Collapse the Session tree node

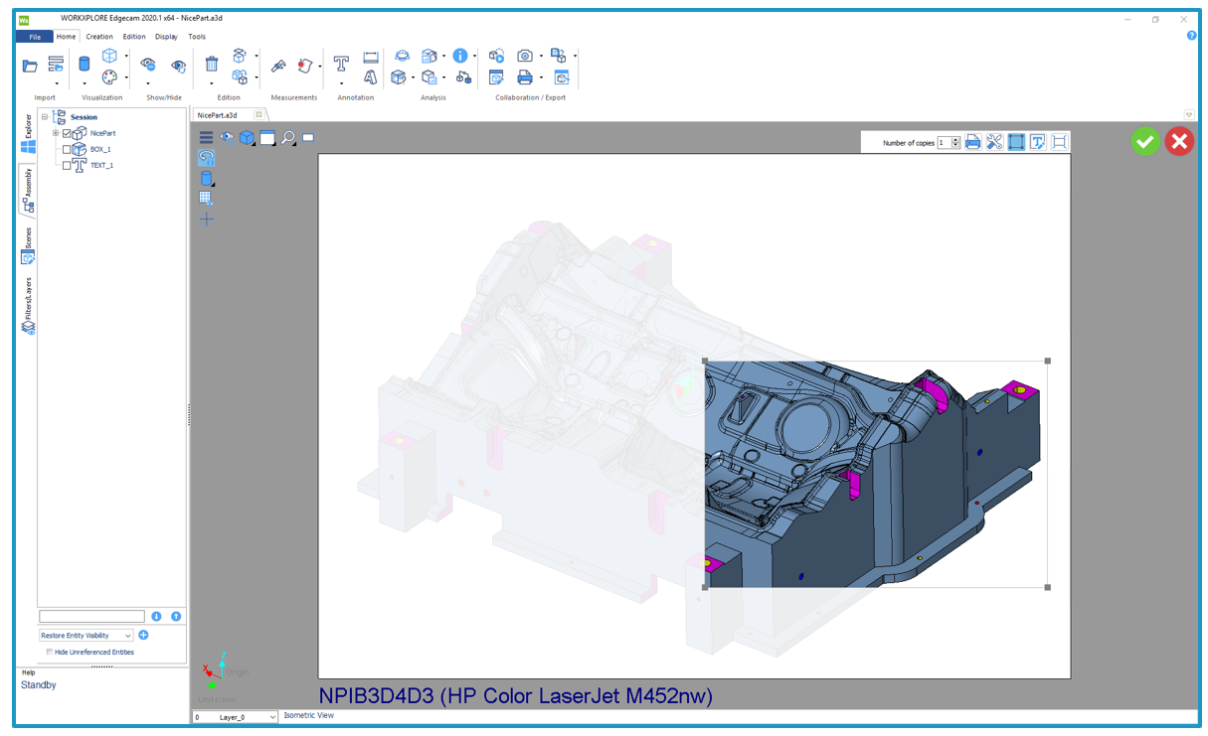point(45,117)
